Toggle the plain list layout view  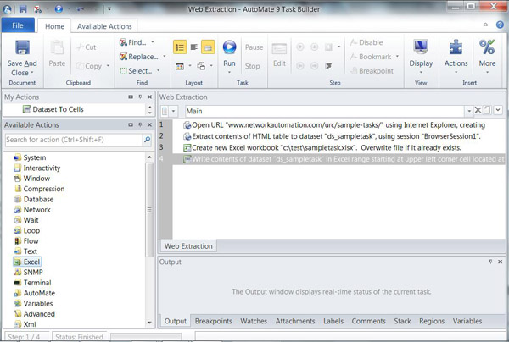[x=194, y=47]
